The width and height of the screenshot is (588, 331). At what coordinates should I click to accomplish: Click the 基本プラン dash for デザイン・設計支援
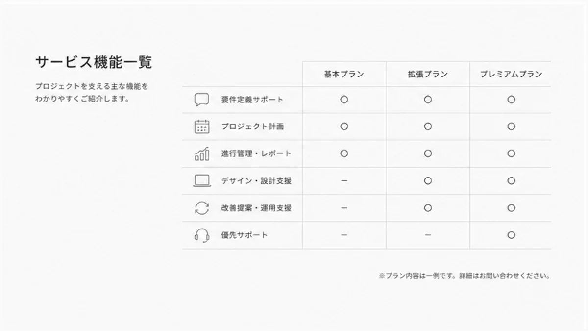point(344,181)
